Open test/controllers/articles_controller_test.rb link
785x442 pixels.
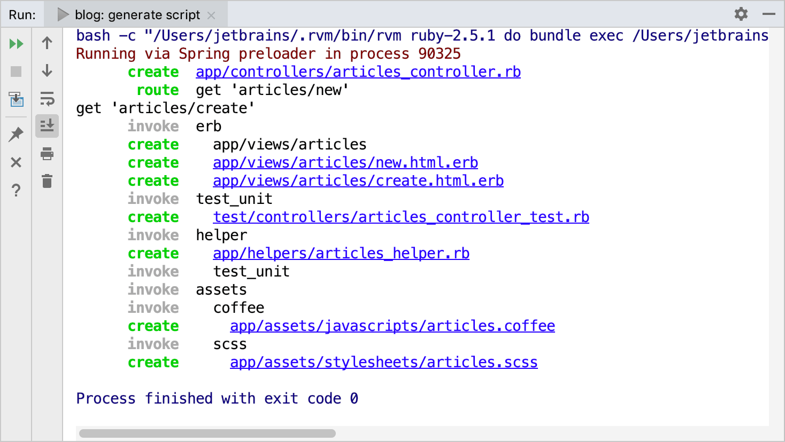point(401,217)
